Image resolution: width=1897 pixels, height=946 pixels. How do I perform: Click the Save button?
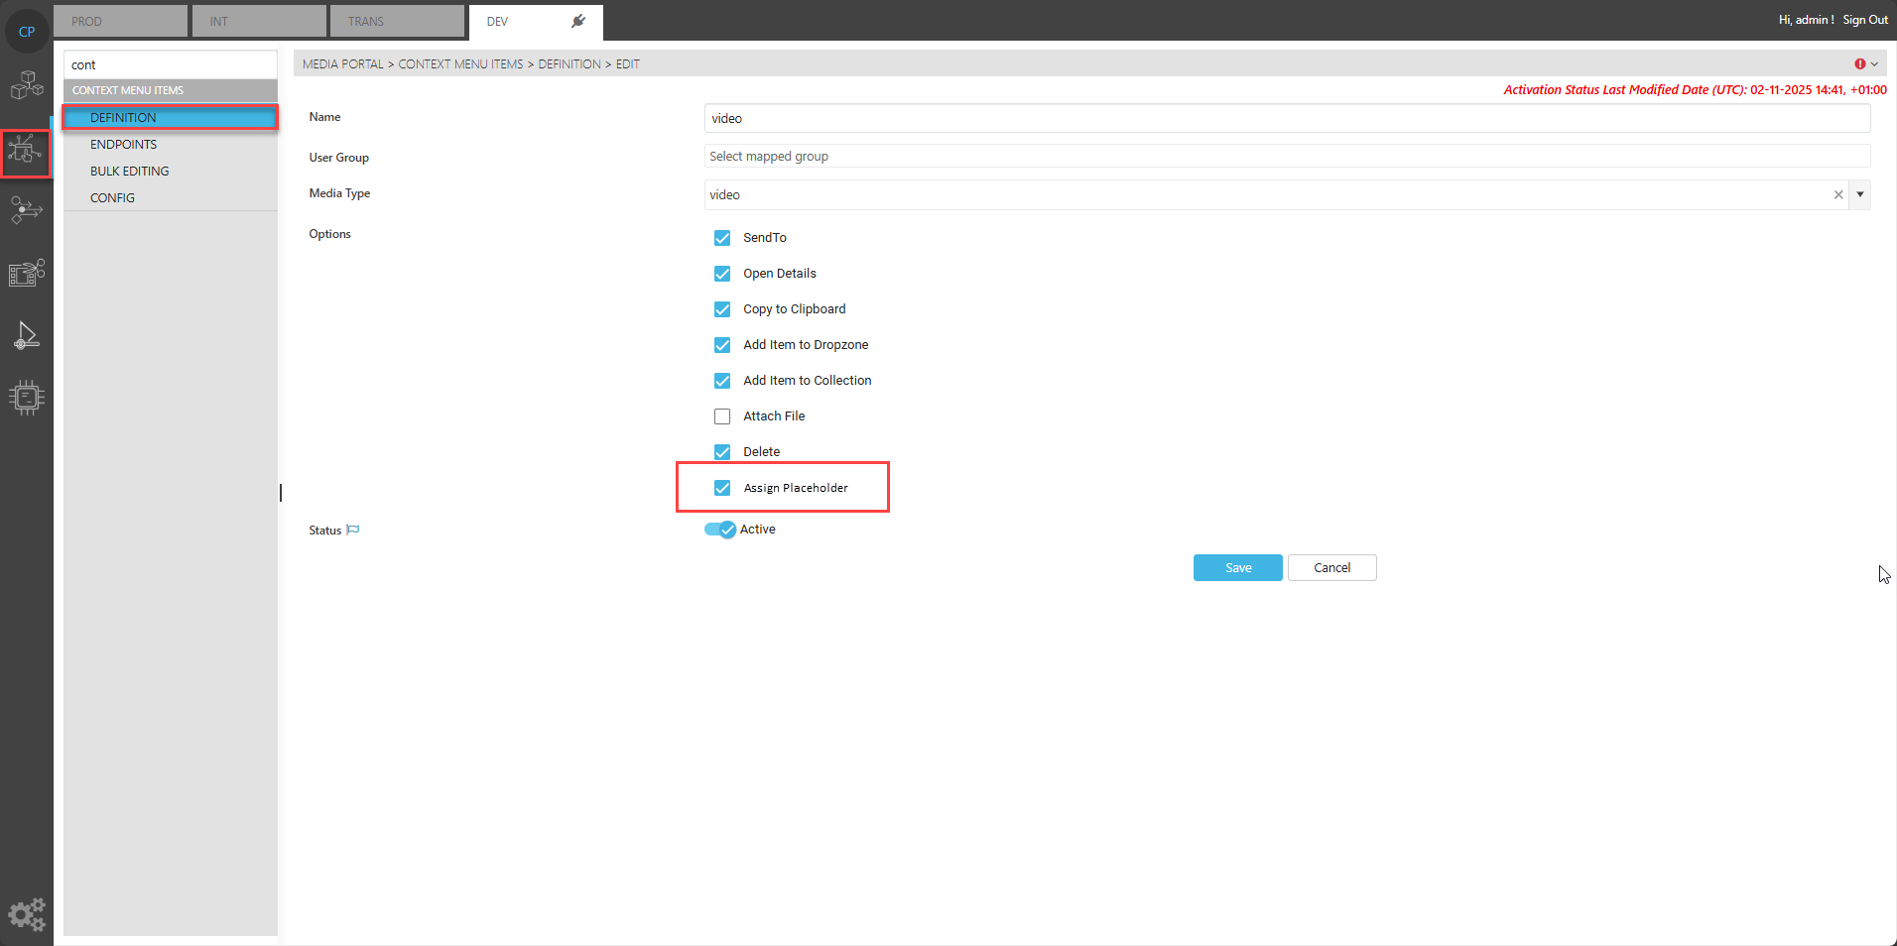point(1237,568)
